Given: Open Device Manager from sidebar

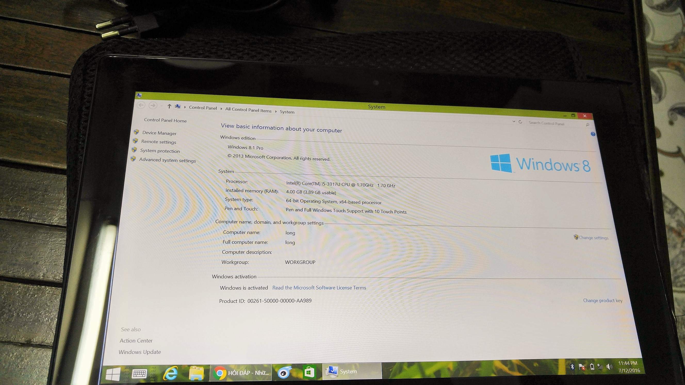Looking at the screenshot, I should (159, 133).
